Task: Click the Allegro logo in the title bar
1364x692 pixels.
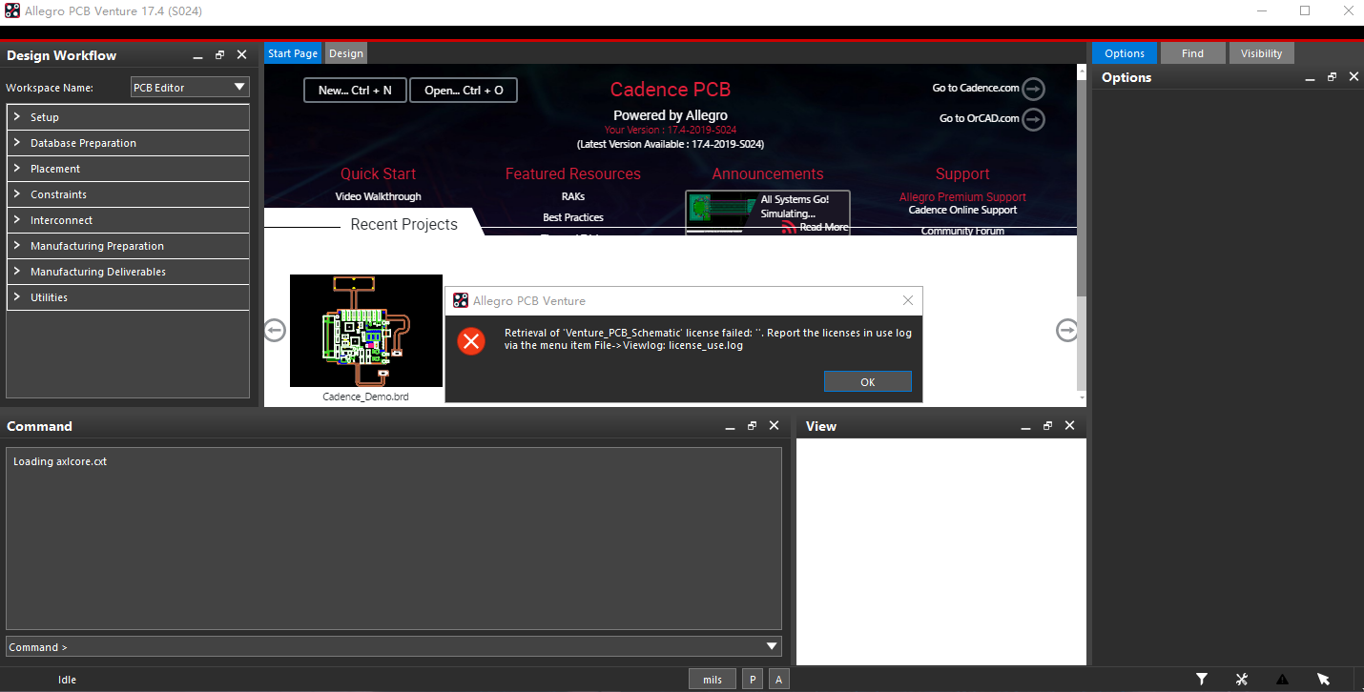Action: tap(12, 10)
